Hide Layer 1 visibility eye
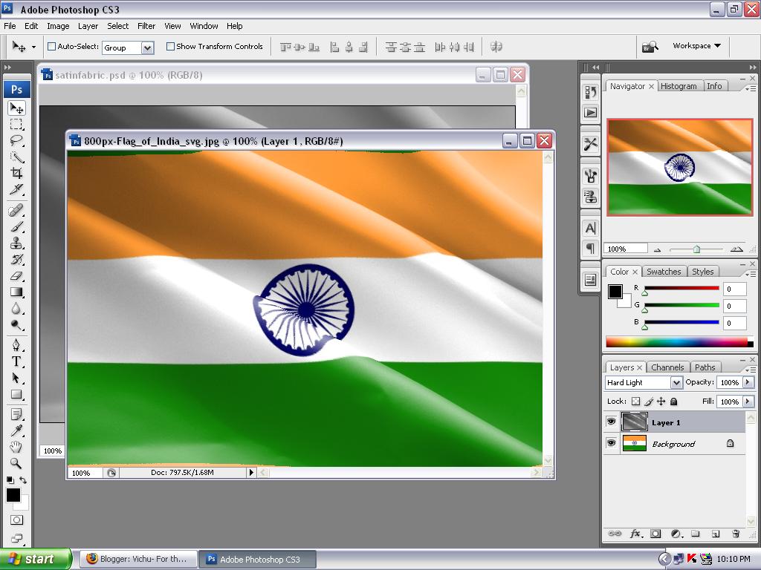Viewport: 761px width, 570px height. (x=612, y=422)
